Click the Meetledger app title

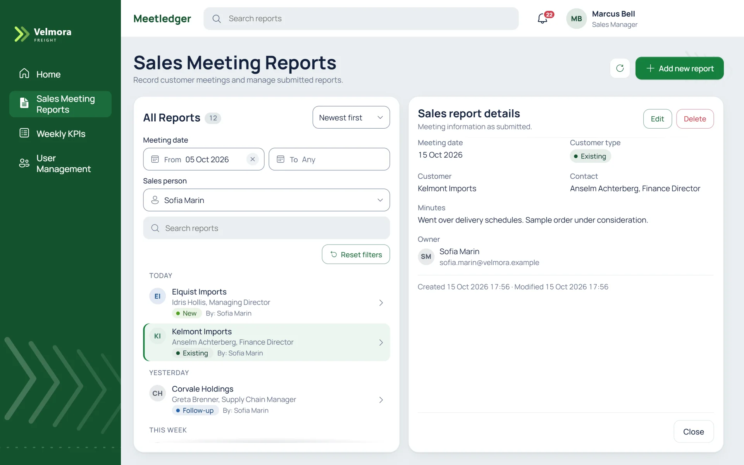click(x=162, y=19)
